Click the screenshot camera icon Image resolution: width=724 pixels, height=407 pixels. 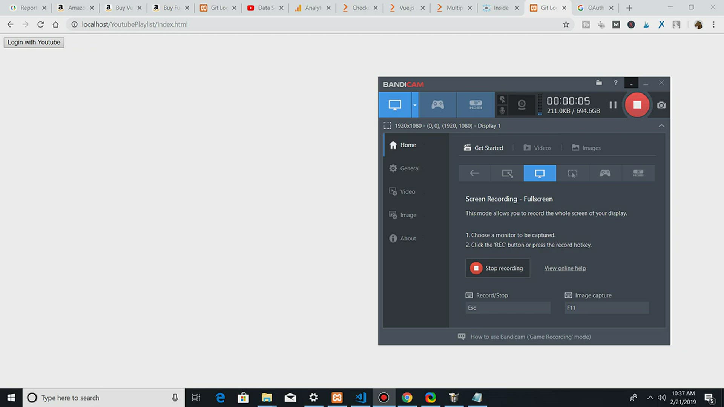[x=661, y=105]
